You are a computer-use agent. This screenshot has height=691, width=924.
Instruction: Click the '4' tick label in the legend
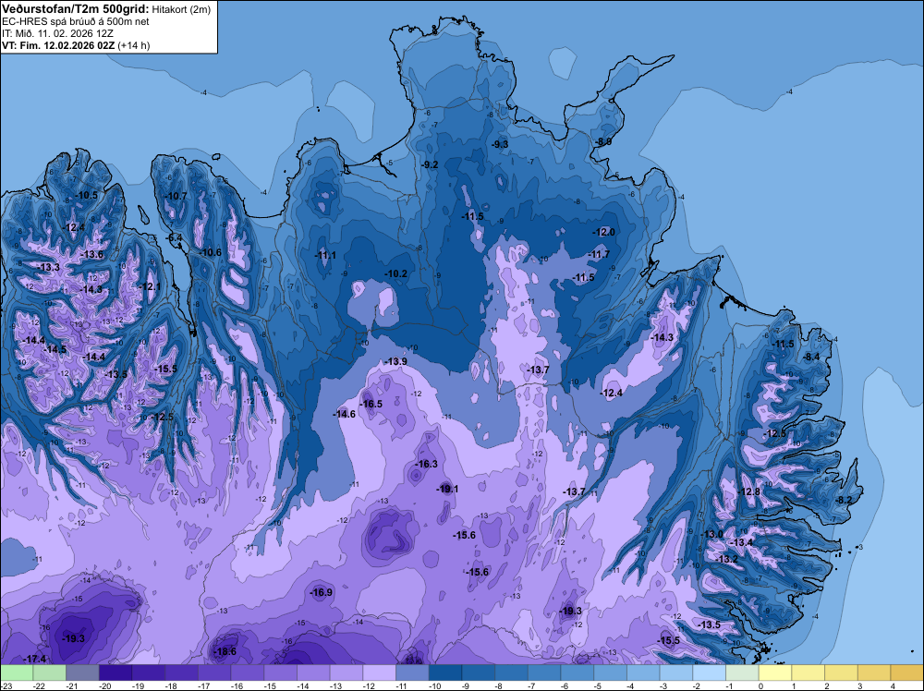tap(894, 685)
